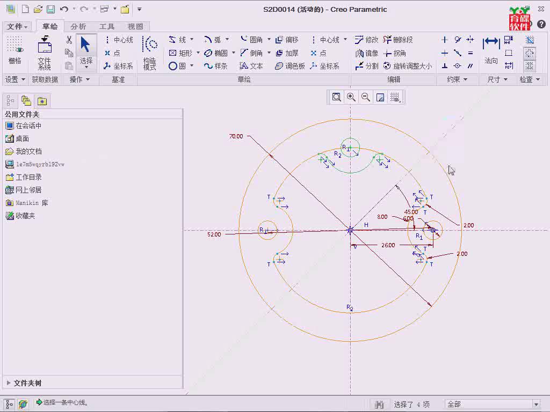Click the Zoom In icon
Screen dimensions: 550x412
click(351, 97)
